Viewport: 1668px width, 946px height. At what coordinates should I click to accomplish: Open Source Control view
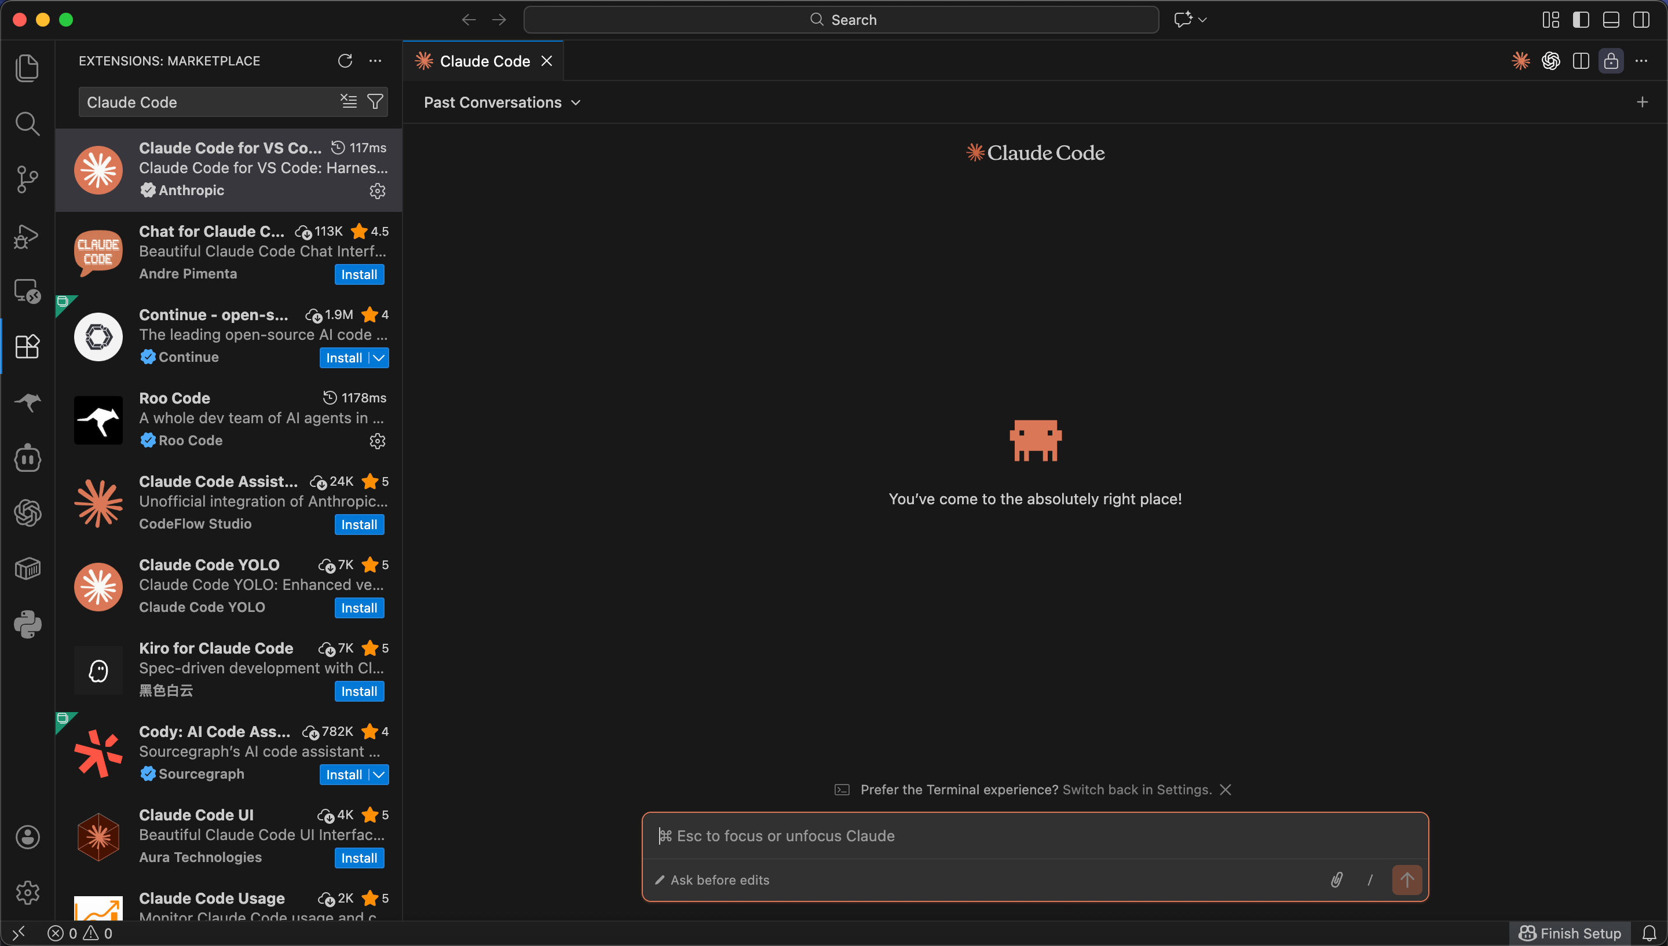click(27, 179)
